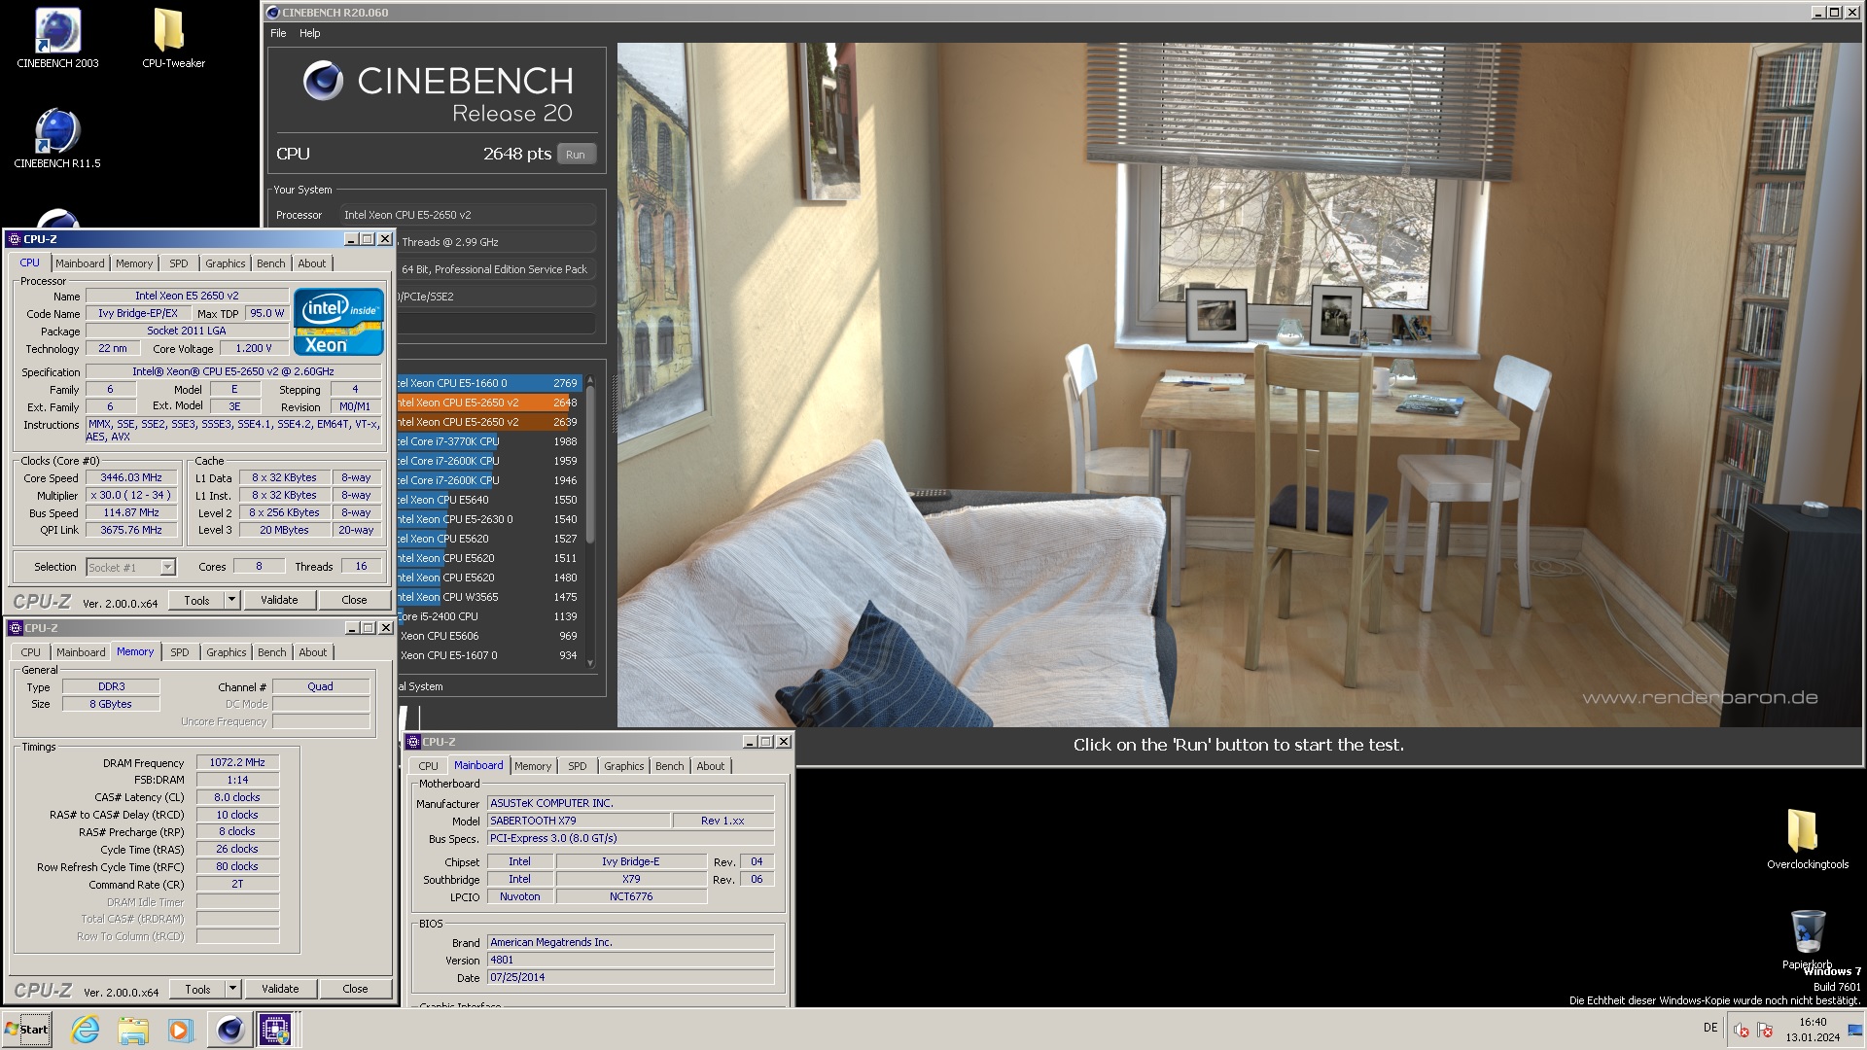Click the ranking list scroll-down arrow

[x=590, y=663]
